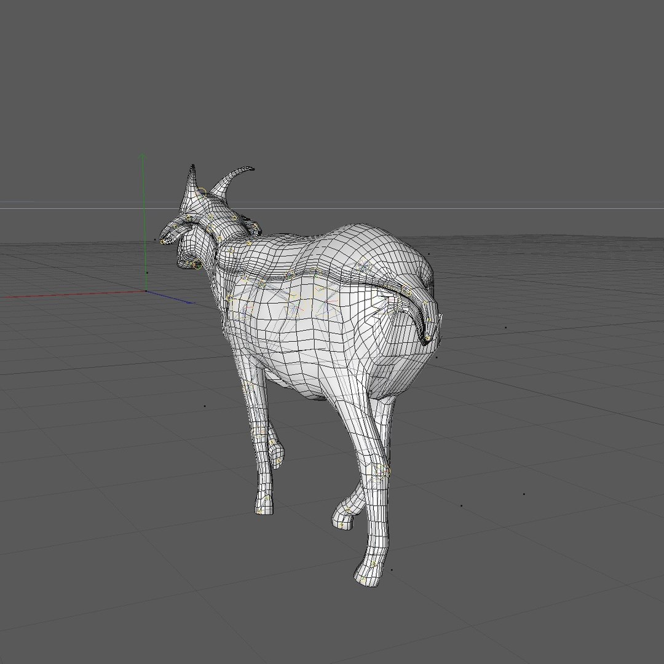The height and width of the screenshot is (664, 664).
Task: Click the blue Z-axis arrow of the gizmo
Action: coord(170,297)
